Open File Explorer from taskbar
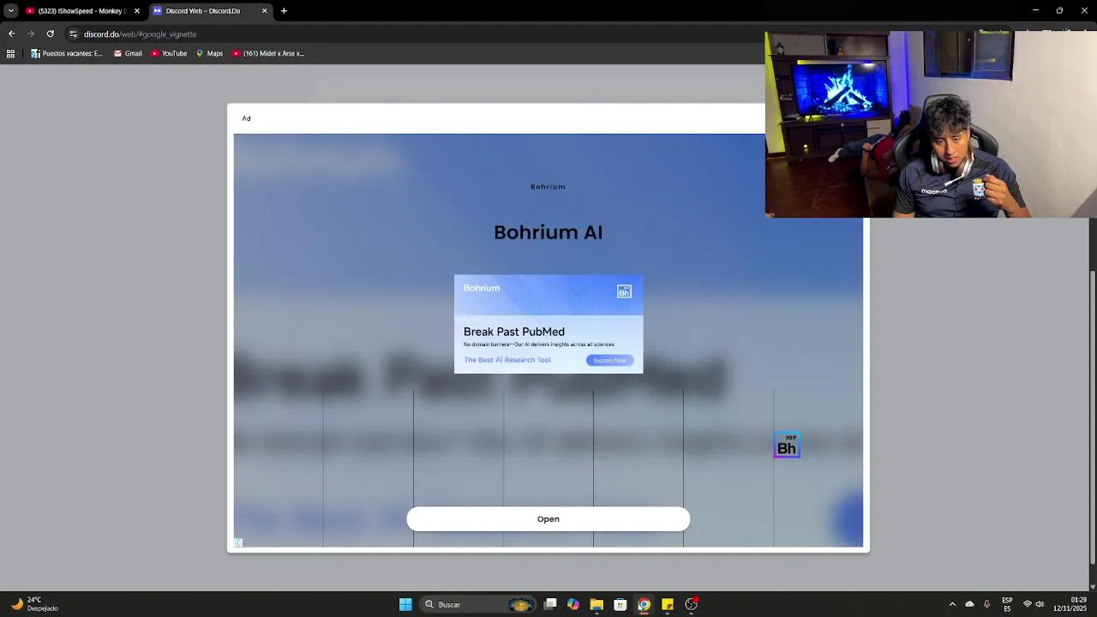 tap(596, 604)
